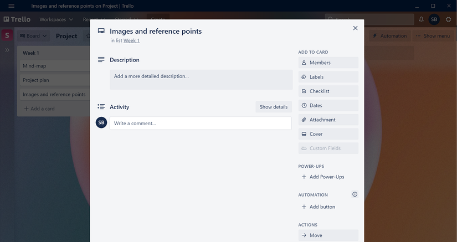Open the Dates picker
The width and height of the screenshot is (457, 242).
click(x=328, y=105)
